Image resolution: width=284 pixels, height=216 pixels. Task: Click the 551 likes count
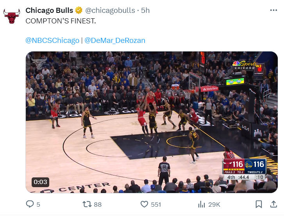pyautogui.click(x=156, y=204)
